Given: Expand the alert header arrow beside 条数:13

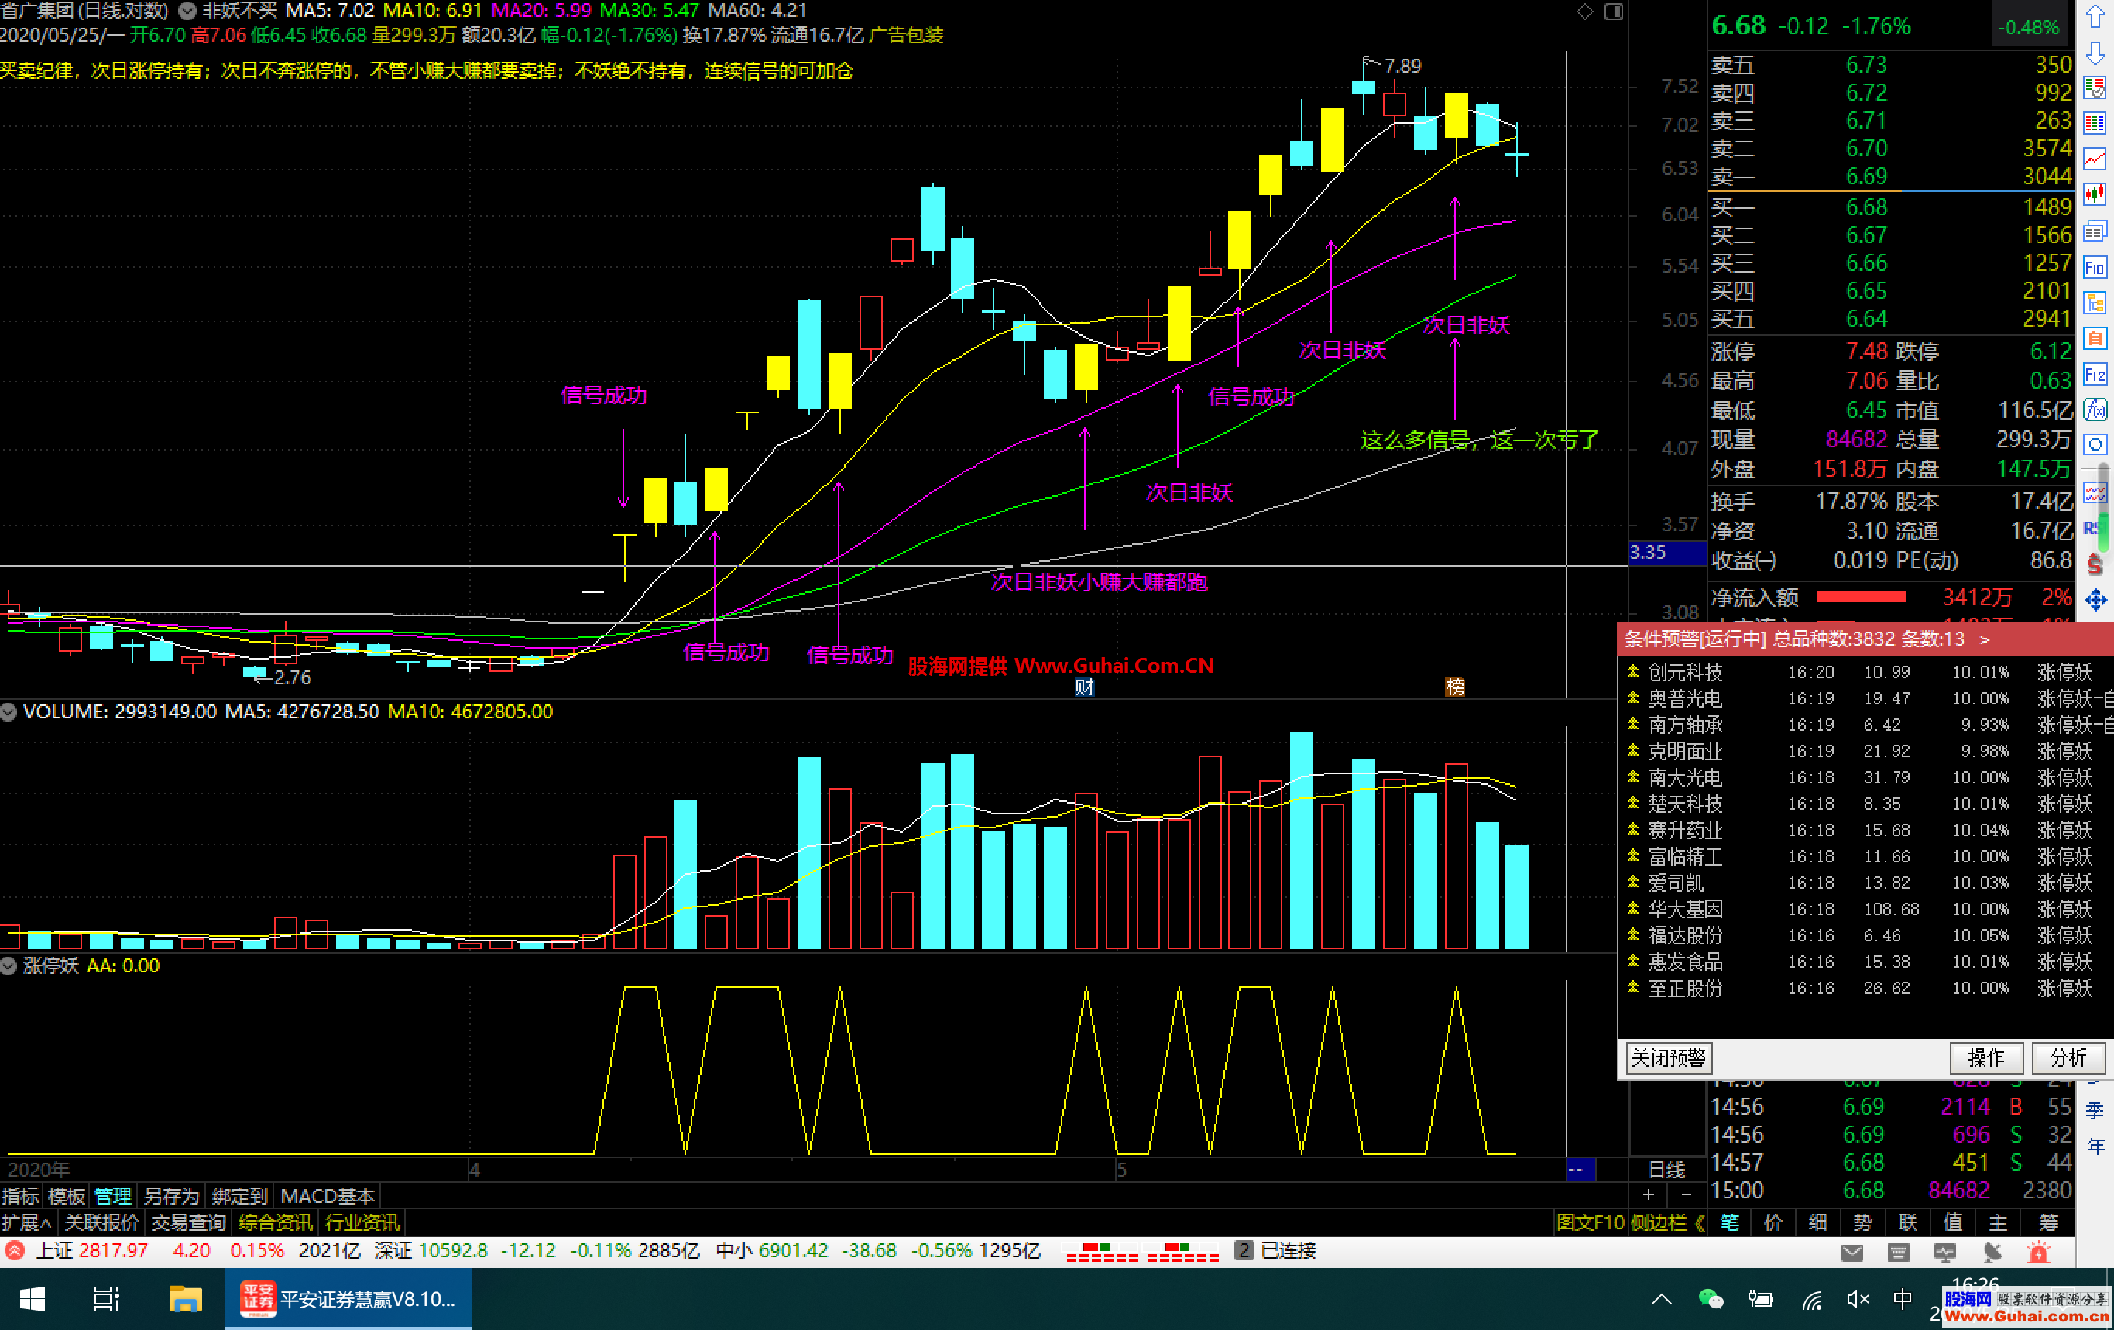Looking at the screenshot, I should click(x=1985, y=640).
